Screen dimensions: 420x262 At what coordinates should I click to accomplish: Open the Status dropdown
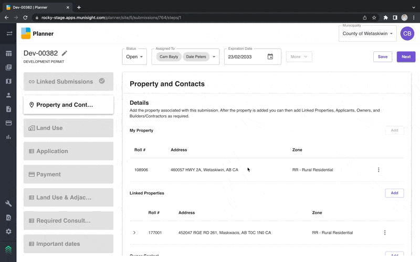coord(134,57)
